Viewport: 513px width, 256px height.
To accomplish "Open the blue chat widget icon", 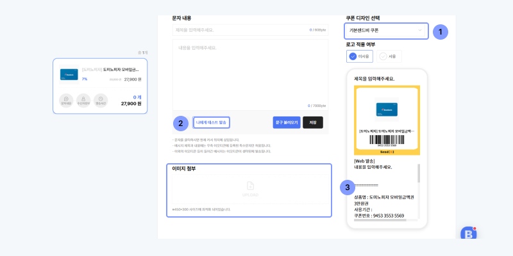I will [x=469, y=234].
